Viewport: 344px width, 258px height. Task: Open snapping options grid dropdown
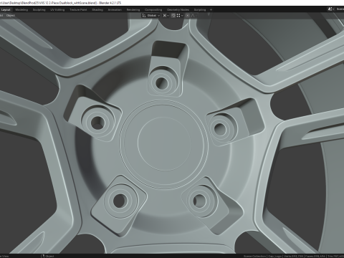coord(180,16)
